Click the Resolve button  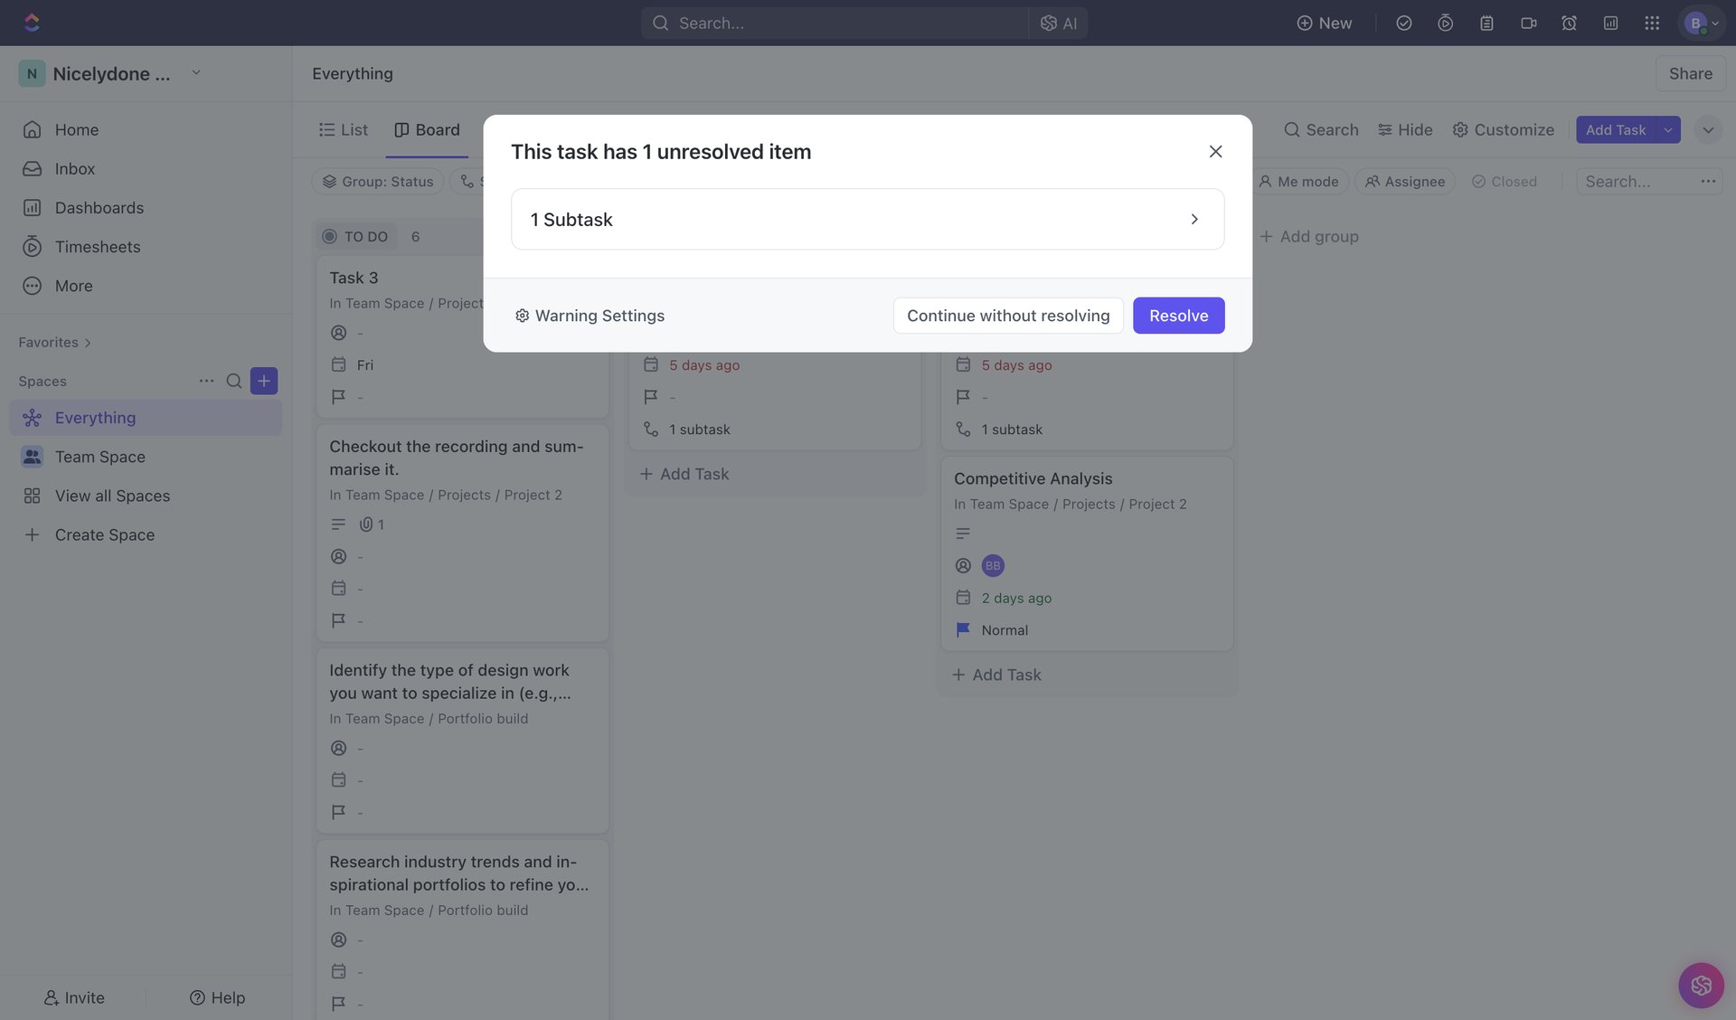point(1178,315)
